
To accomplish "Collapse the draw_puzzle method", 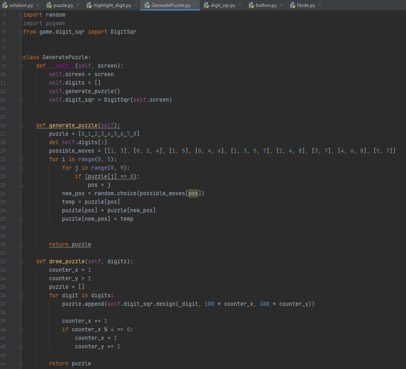I will [20, 261].
